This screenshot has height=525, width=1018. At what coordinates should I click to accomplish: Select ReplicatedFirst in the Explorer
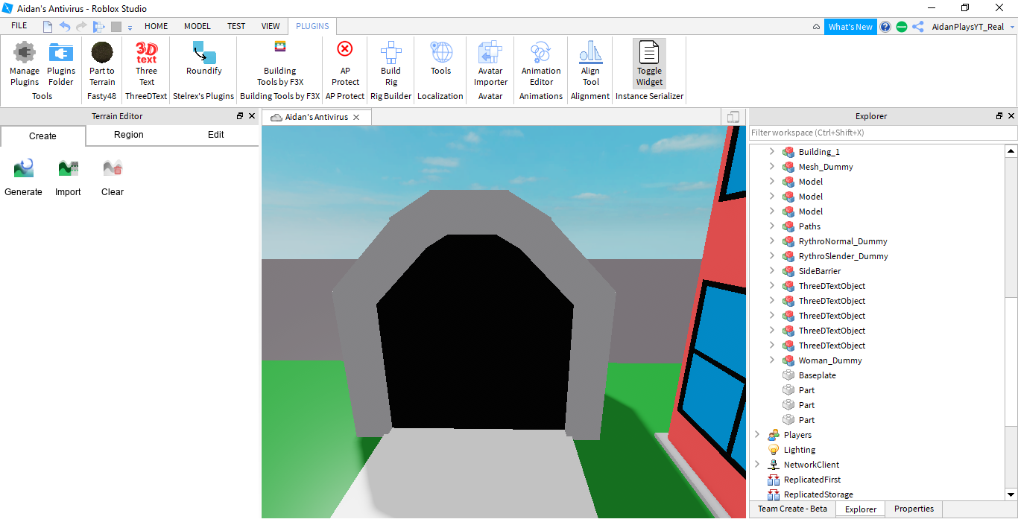coord(812,479)
